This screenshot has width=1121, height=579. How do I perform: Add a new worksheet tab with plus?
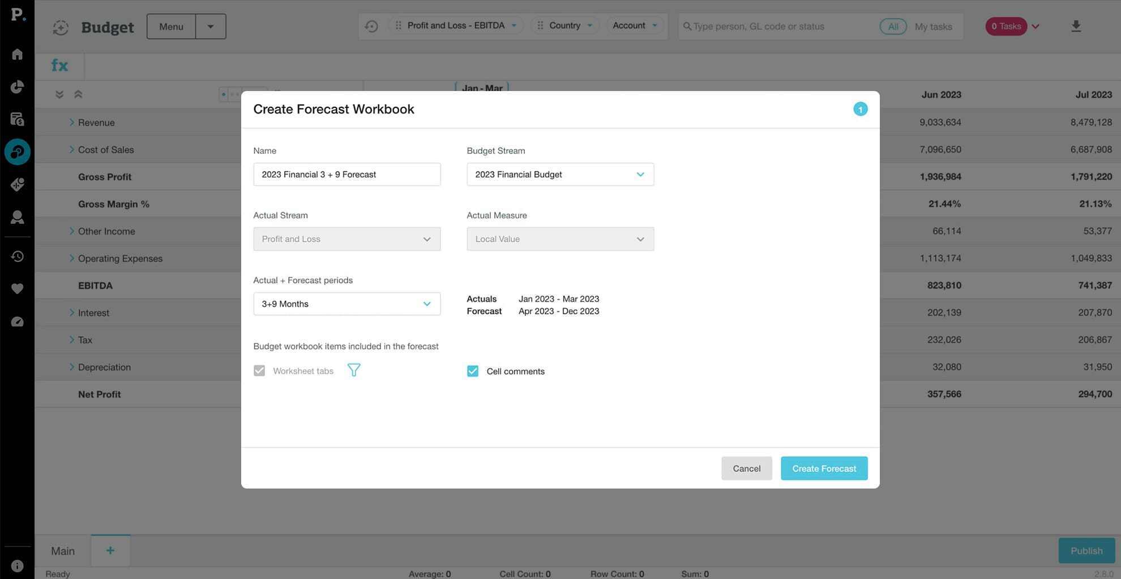[110, 551]
